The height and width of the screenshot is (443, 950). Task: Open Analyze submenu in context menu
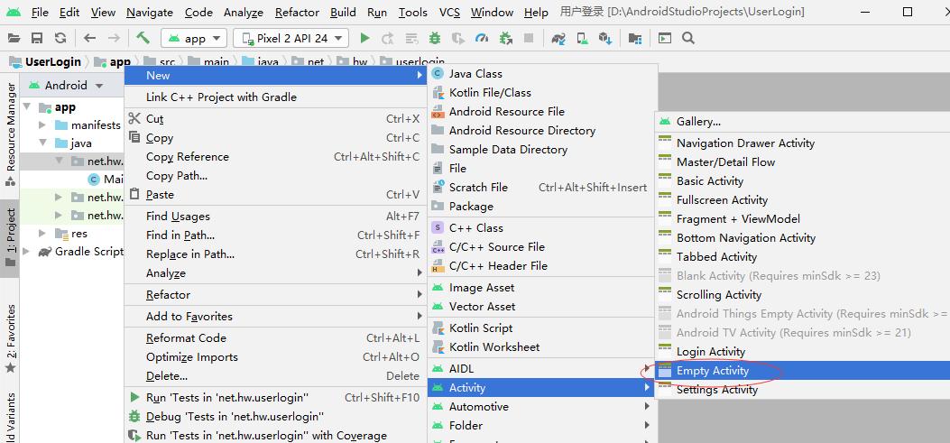coord(276,273)
